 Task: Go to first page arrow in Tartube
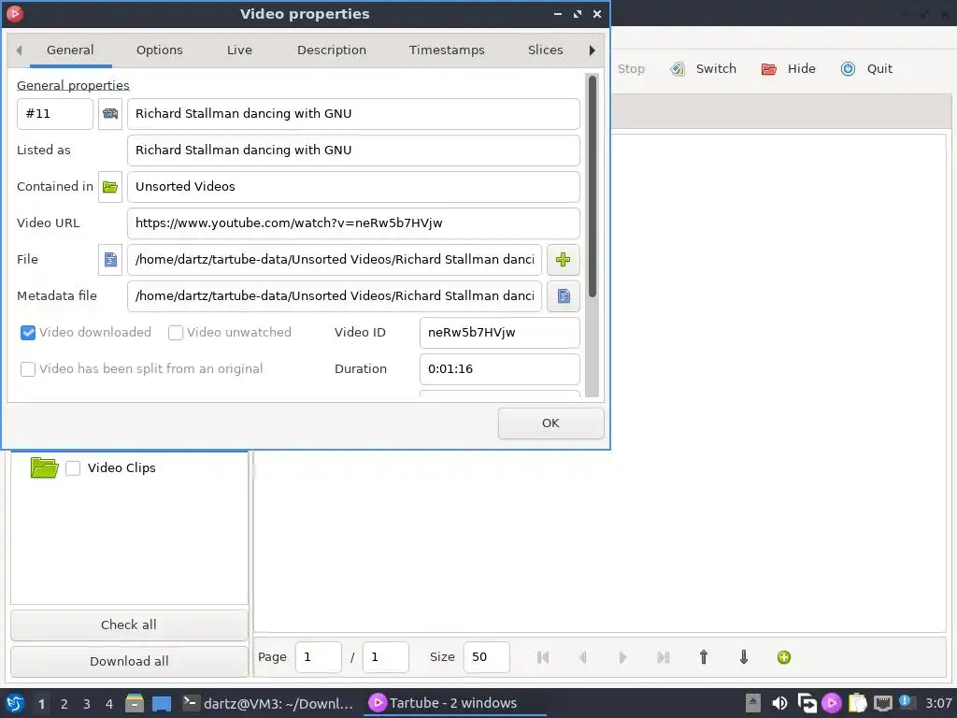tap(543, 657)
